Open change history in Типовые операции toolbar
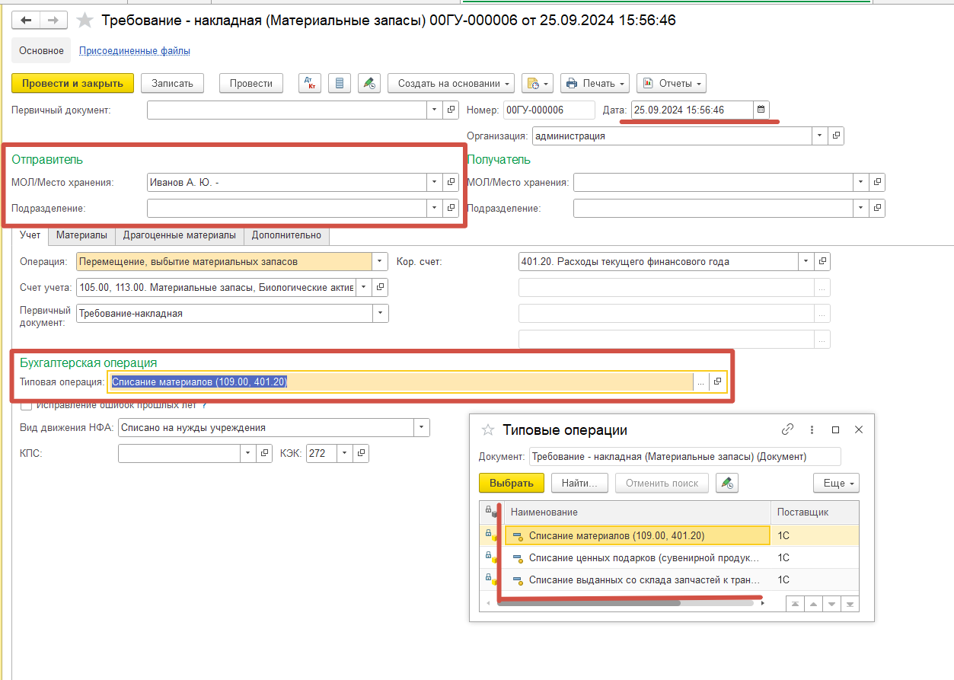 point(728,483)
